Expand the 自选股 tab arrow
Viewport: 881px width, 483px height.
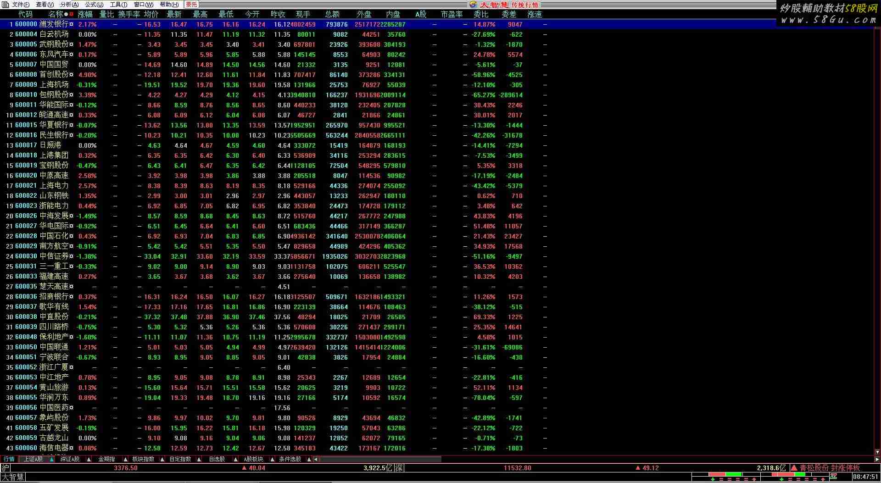235,459
